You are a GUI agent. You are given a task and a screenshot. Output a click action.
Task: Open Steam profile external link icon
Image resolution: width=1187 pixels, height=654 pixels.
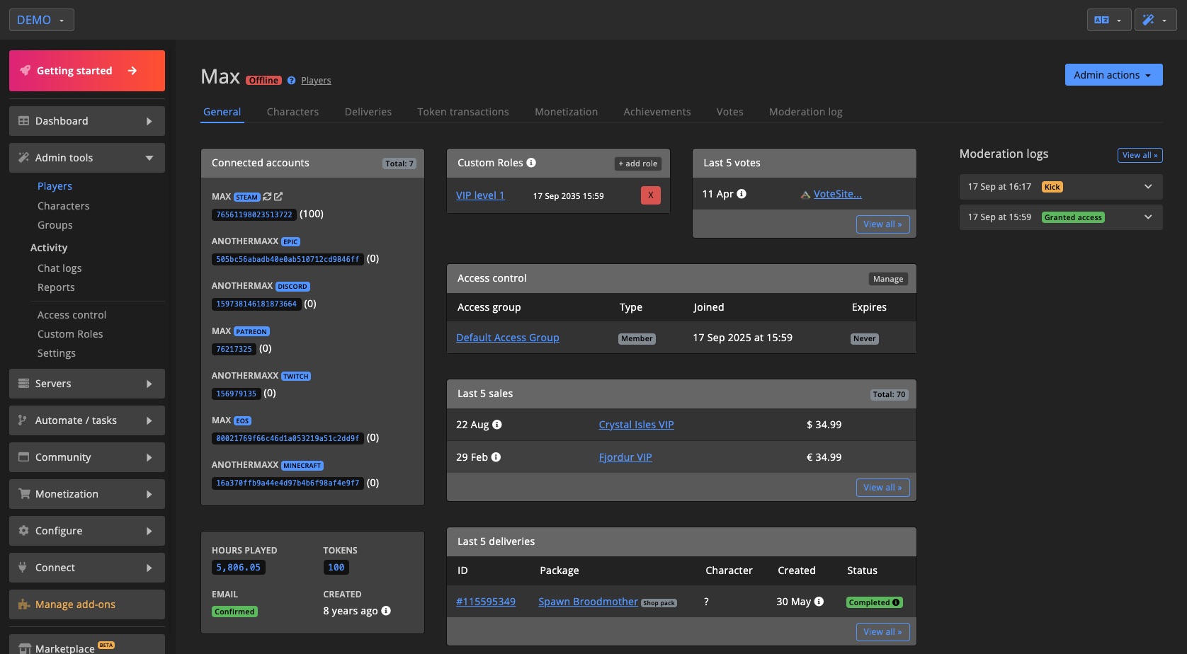[x=278, y=197]
